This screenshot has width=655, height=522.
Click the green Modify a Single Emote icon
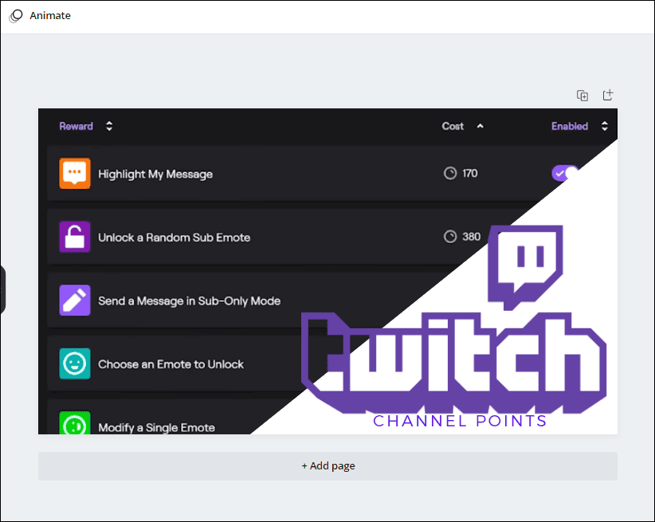click(x=75, y=423)
